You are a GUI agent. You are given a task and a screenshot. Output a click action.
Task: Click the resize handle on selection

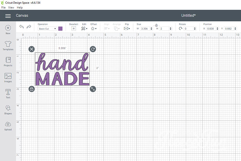[93, 89]
